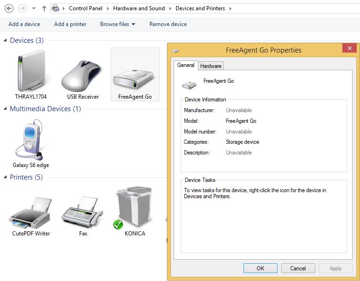Screen dimensions: 360x281
Task: Click the Forward navigation arrow
Action: click(22, 9)
